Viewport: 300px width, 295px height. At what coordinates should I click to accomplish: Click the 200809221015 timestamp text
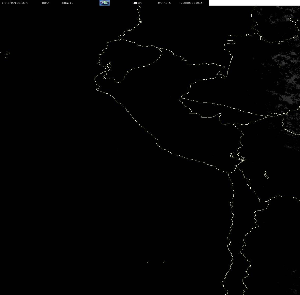point(192,3)
